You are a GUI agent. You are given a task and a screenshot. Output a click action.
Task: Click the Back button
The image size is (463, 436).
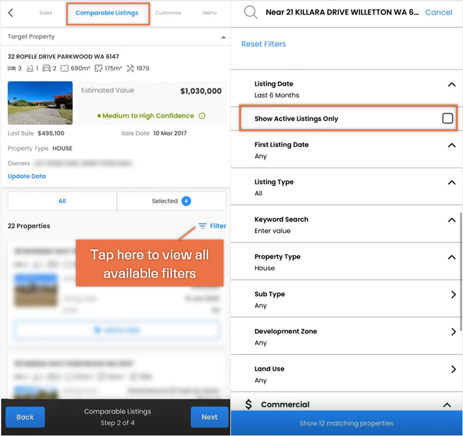pos(25,417)
